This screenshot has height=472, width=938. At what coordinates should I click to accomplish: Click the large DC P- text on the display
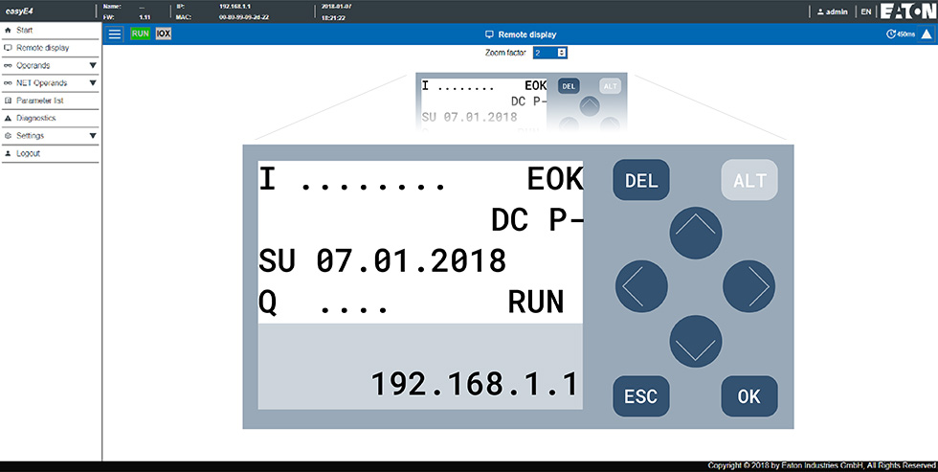click(x=537, y=221)
